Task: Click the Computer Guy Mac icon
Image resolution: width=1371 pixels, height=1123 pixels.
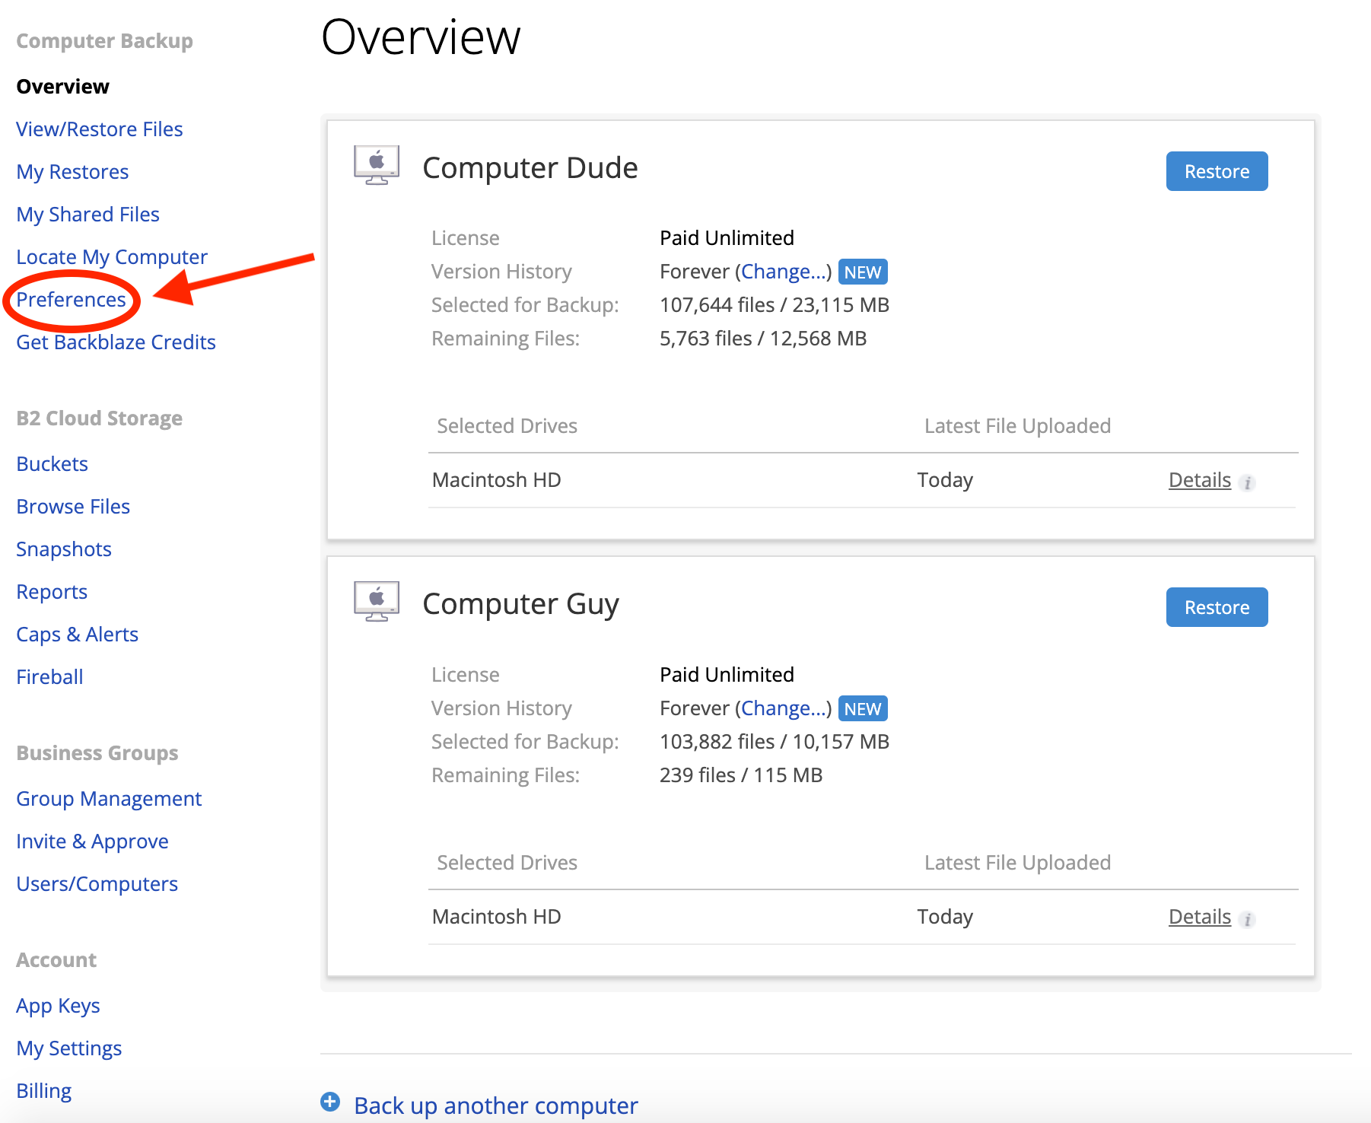Action: [377, 601]
